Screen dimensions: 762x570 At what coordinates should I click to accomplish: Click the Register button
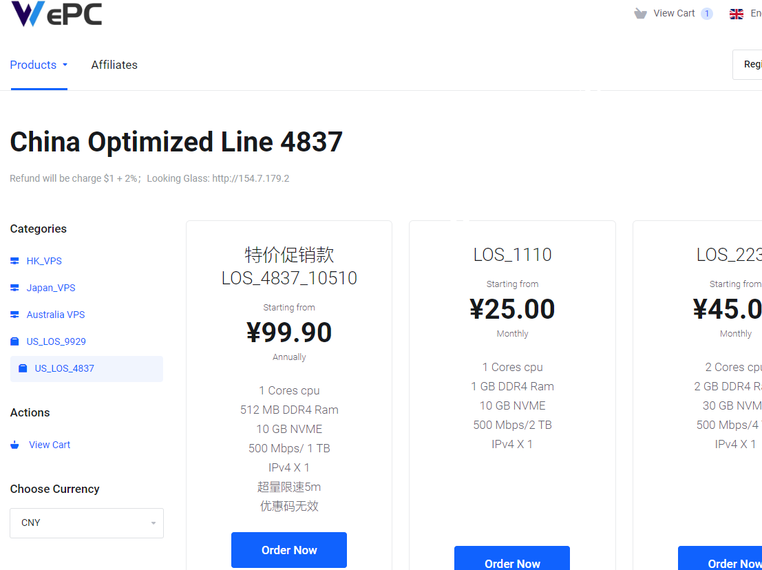(752, 64)
